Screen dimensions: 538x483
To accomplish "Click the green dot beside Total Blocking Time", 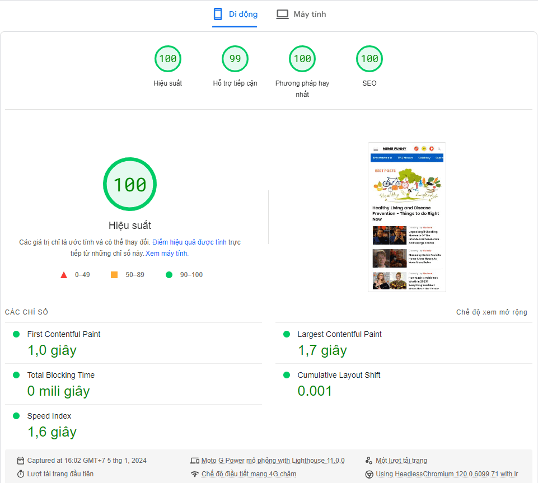I will [x=16, y=375].
